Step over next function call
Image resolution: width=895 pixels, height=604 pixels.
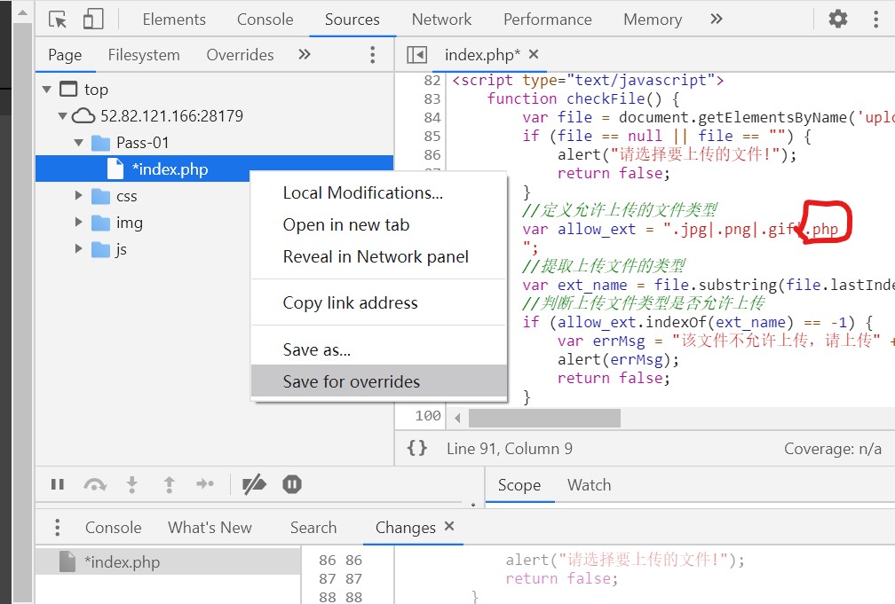95,484
